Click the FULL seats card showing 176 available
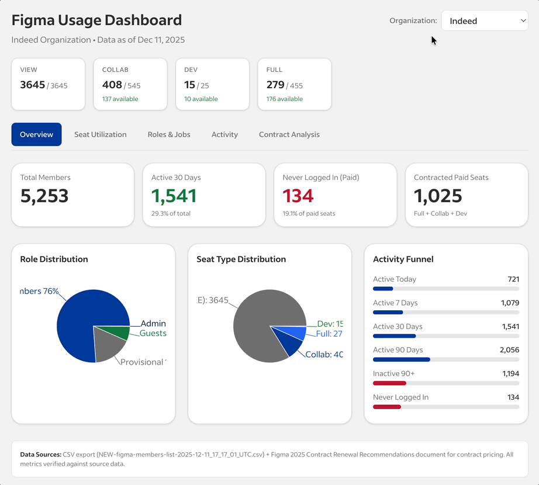The height and width of the screenshot is (485, 539). [x=294, y=84]
